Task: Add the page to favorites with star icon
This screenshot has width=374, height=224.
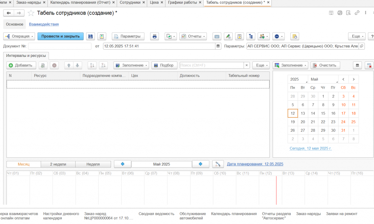Action: (x=31, y=13)
